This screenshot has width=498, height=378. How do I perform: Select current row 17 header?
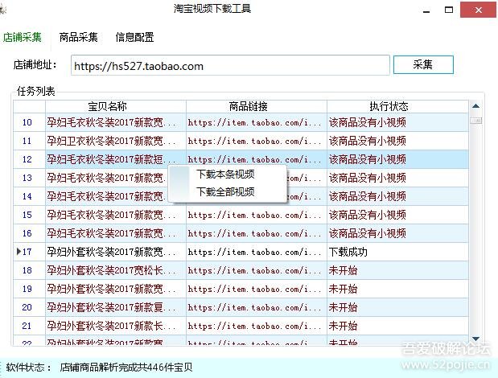point(29,252)
